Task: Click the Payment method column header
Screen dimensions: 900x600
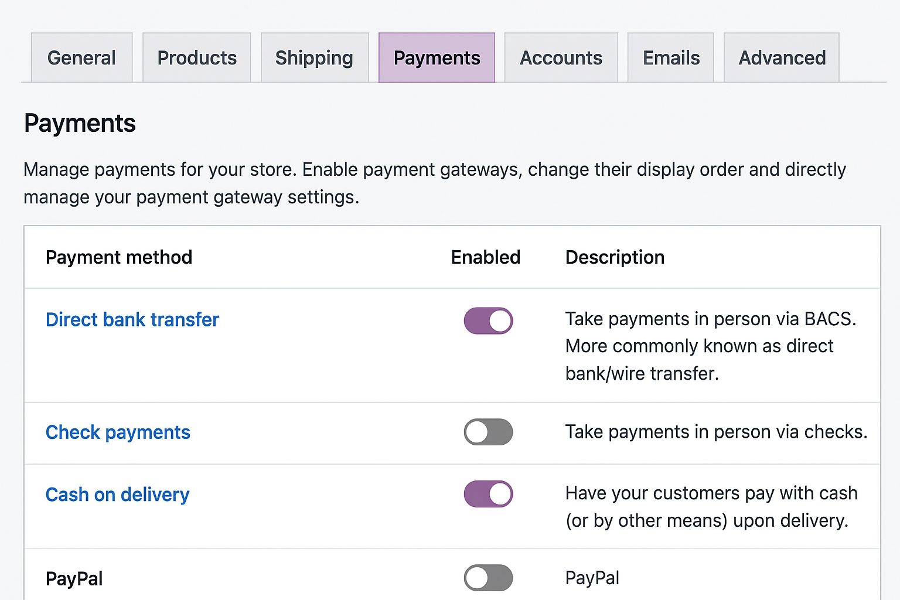Action: (119, 257)
